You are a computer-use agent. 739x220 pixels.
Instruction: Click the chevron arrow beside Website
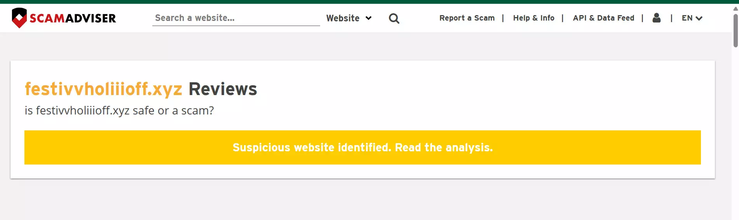pyautogui.click(x=369, y=18)
